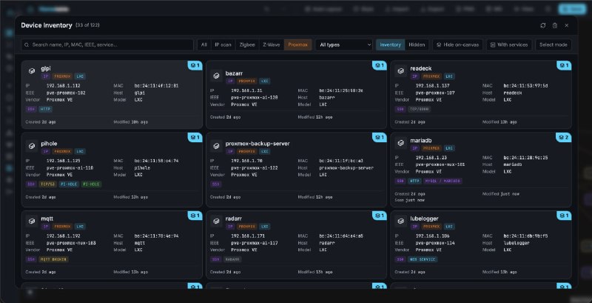Toggle Hide on-canvas filter
The image size is (592, 303).
click(x=457, y=44)
